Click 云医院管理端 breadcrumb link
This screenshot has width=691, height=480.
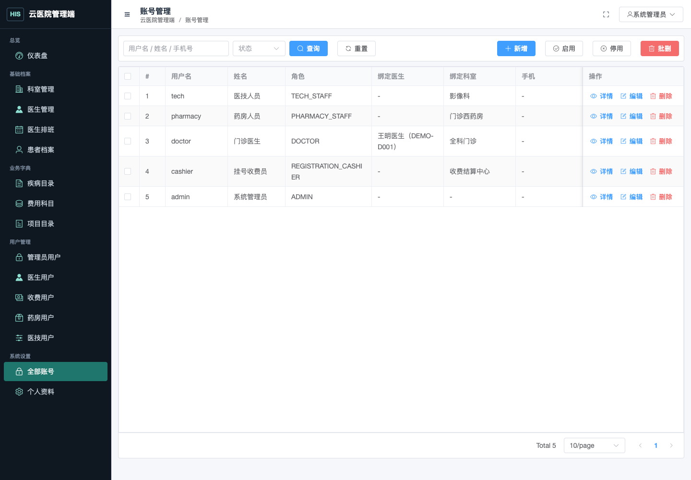tap(157, 20)
